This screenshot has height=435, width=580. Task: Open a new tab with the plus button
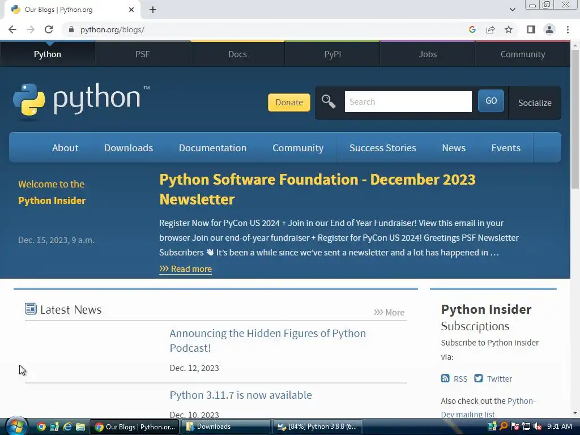(x=153, y=10)
